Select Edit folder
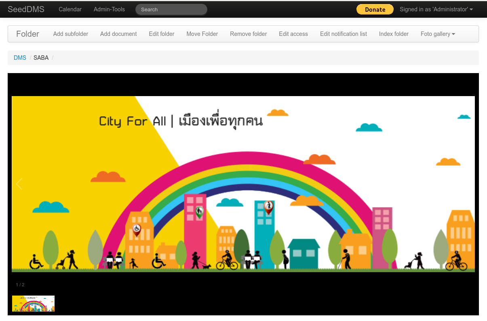Viewport: 487px width, 321px height. [162, 34]
